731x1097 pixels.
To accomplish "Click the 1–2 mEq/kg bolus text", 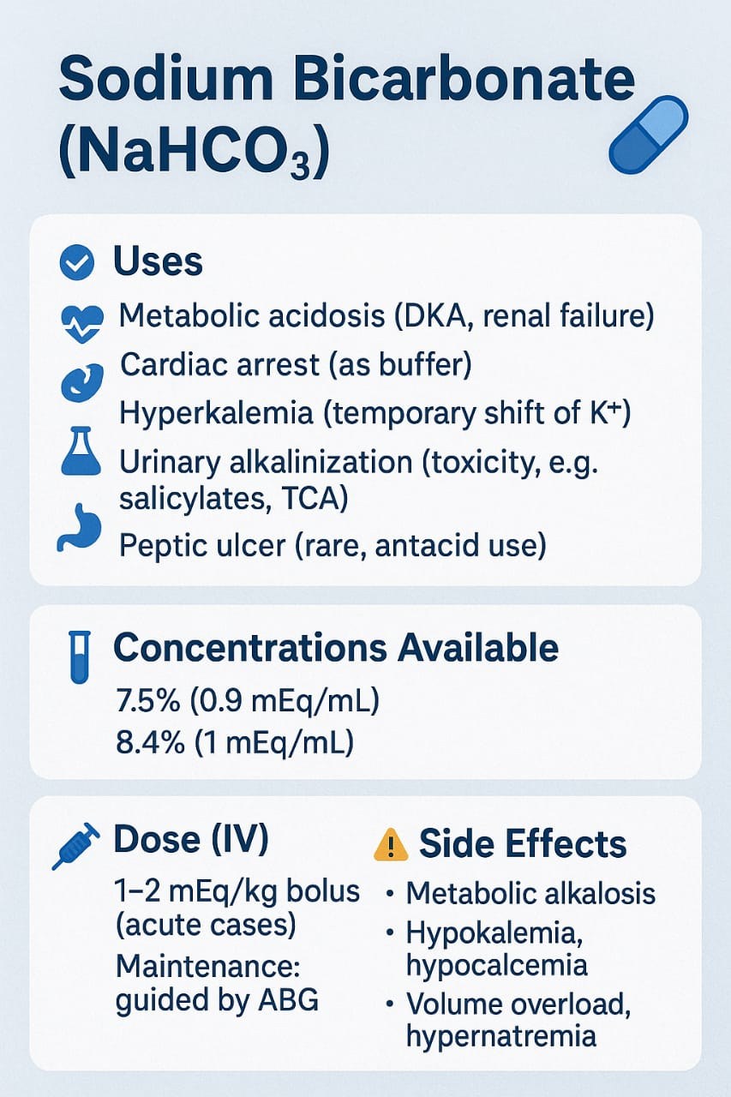I will (237, 892).
